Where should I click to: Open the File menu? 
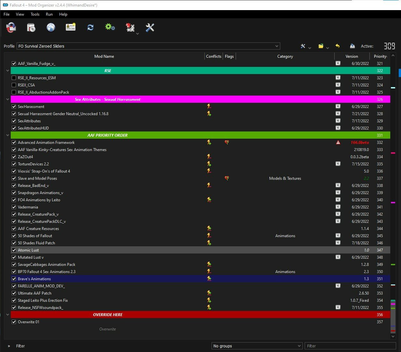pyautogui.click(x=7, y=14)
